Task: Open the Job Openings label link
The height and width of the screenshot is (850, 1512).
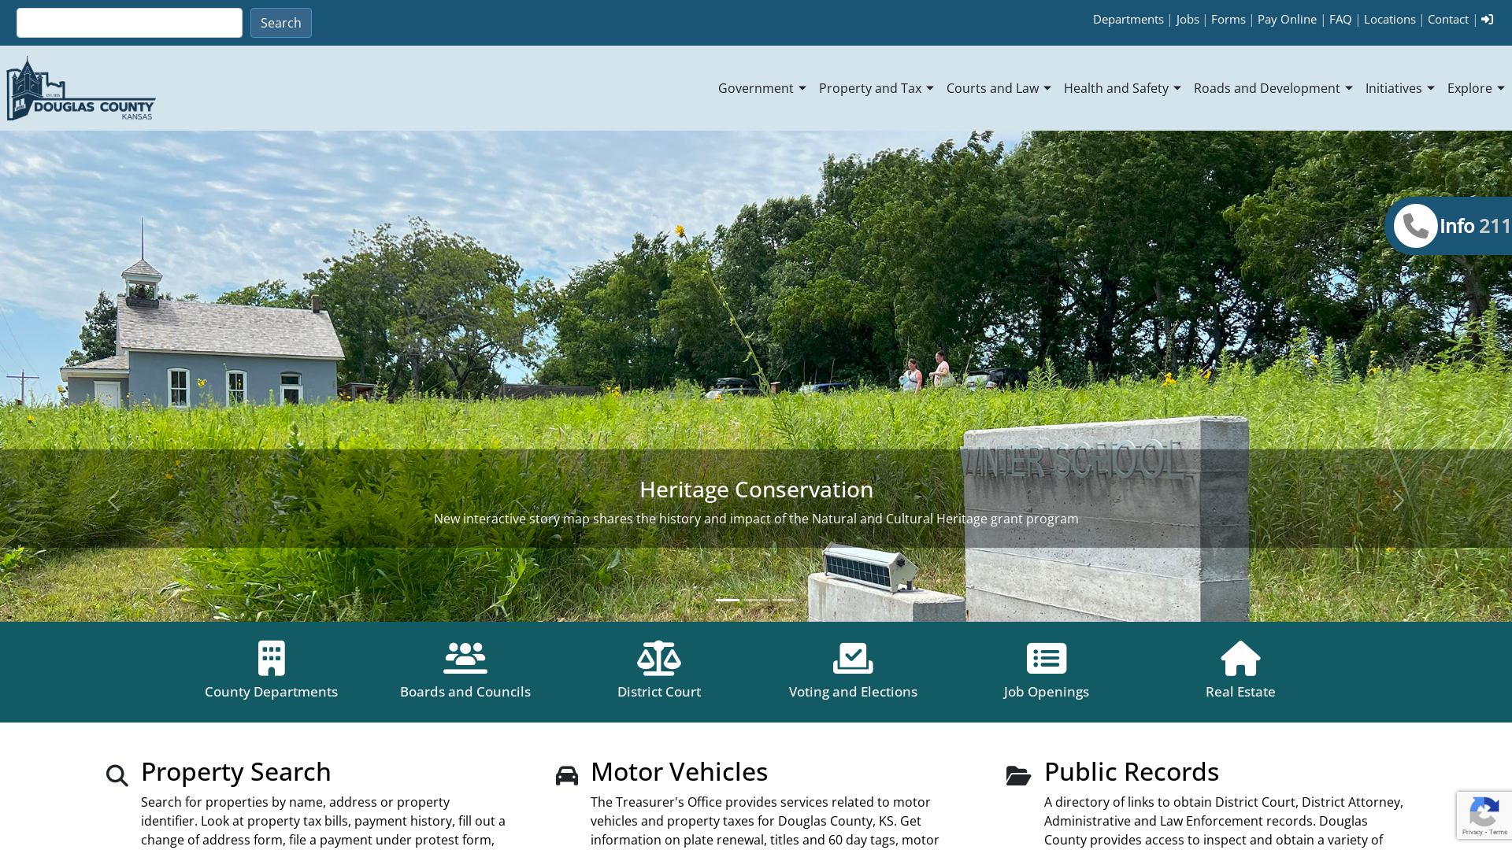Action: coord(1047,692)
